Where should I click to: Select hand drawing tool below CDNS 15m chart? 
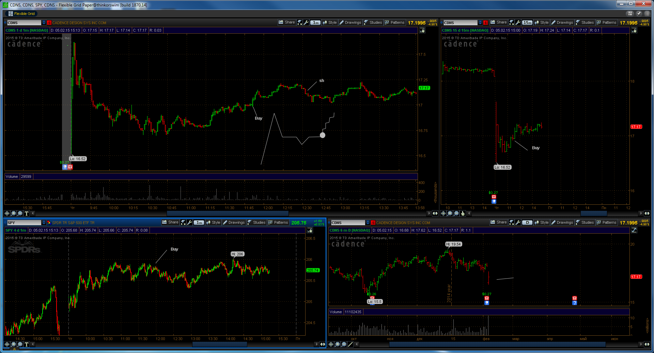coord(463,213)
